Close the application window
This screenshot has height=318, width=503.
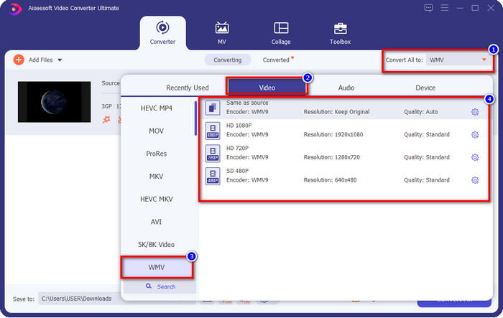click(491, 8)
